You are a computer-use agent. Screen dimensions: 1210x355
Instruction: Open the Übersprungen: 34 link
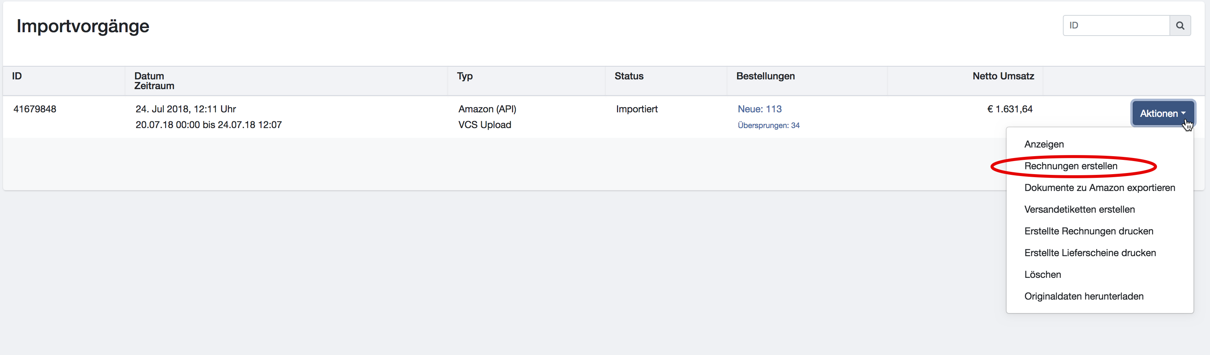(768, 126)
